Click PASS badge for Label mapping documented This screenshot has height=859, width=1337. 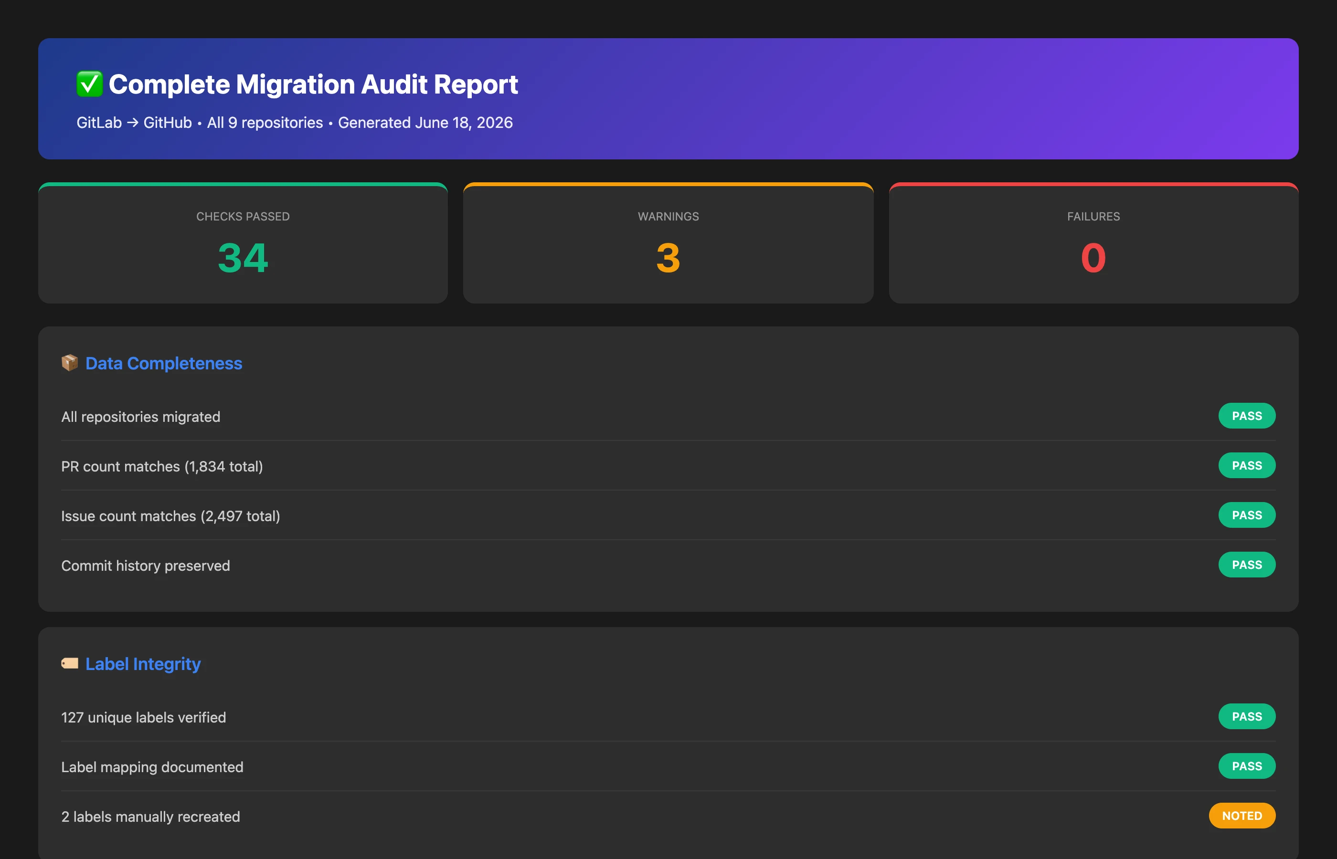pos(1247,766)
